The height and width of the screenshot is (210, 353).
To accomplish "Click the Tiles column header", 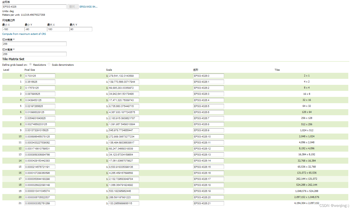I will pos(277,70).
